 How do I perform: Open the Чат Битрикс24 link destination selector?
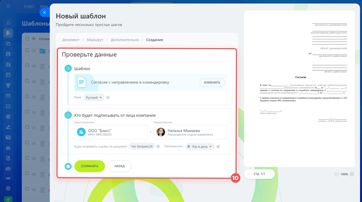(142, 147)
